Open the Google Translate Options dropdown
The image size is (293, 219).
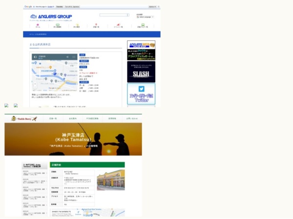point(152,7)
